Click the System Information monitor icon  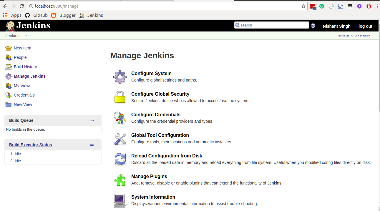coord(120,200)
